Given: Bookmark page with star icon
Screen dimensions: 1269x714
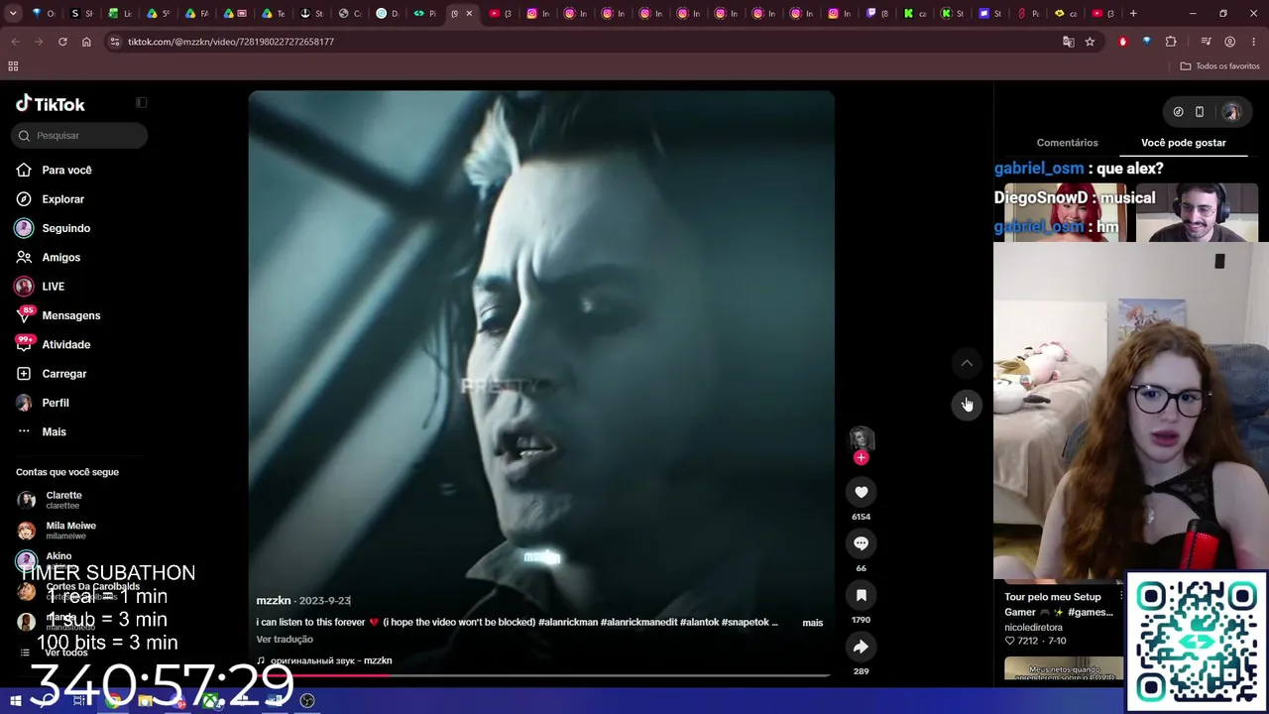Looking at the screenshot, I should (1090, 42).
